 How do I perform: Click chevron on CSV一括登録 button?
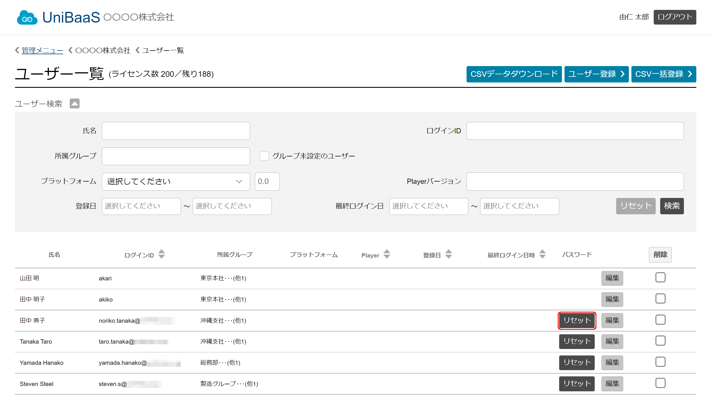point(690,74)
